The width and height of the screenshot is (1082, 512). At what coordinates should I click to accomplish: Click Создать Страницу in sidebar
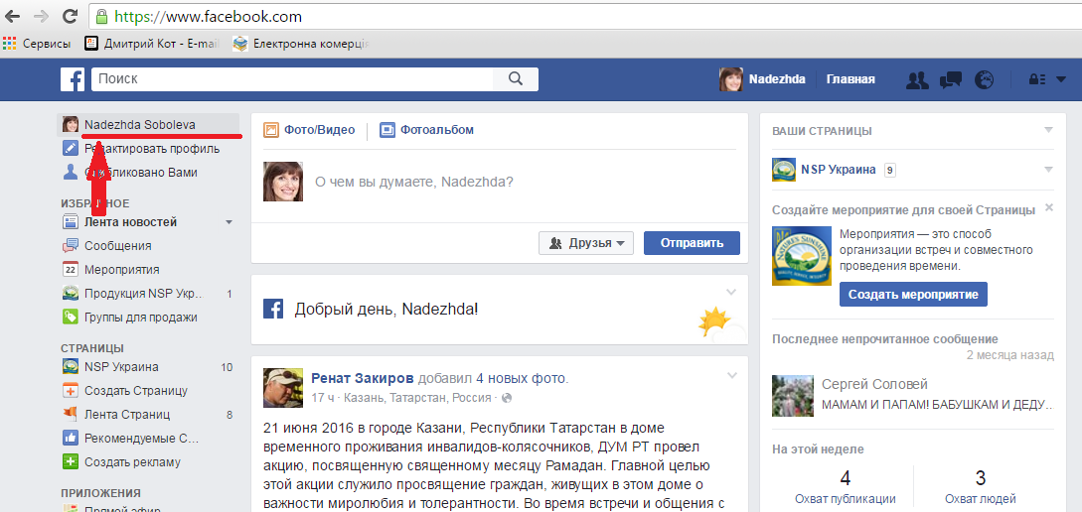tap(136, 391)
